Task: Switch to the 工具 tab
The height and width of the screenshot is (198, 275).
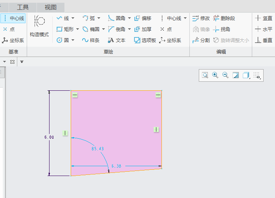Action: pyautogui.click(x=23, y=7)
